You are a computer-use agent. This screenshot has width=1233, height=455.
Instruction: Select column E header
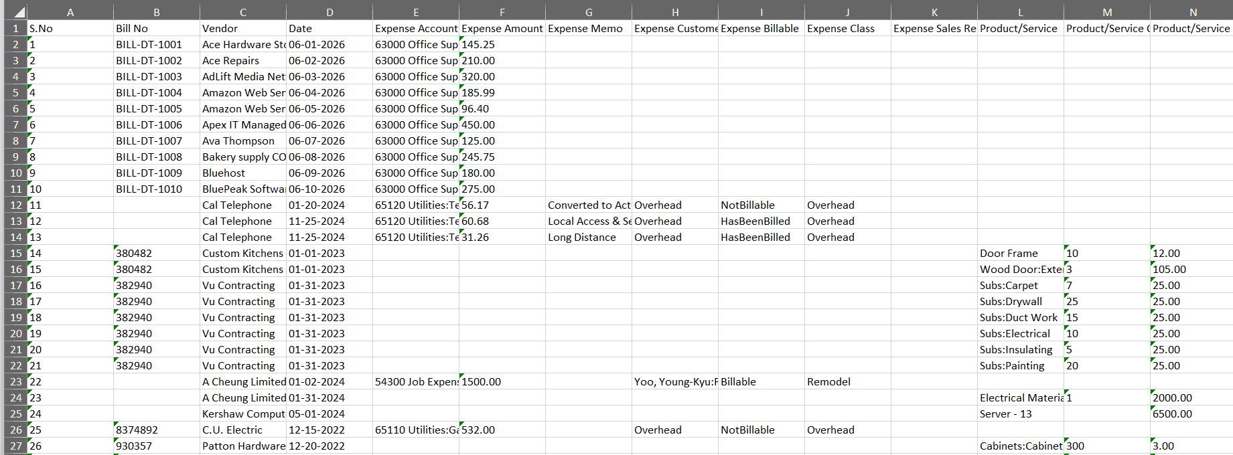[x=416, y=12]
